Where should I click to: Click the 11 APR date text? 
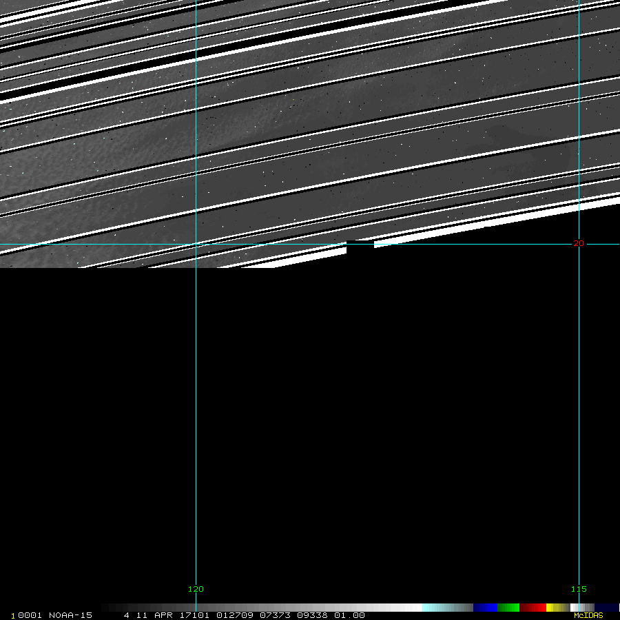coord(154,615)
